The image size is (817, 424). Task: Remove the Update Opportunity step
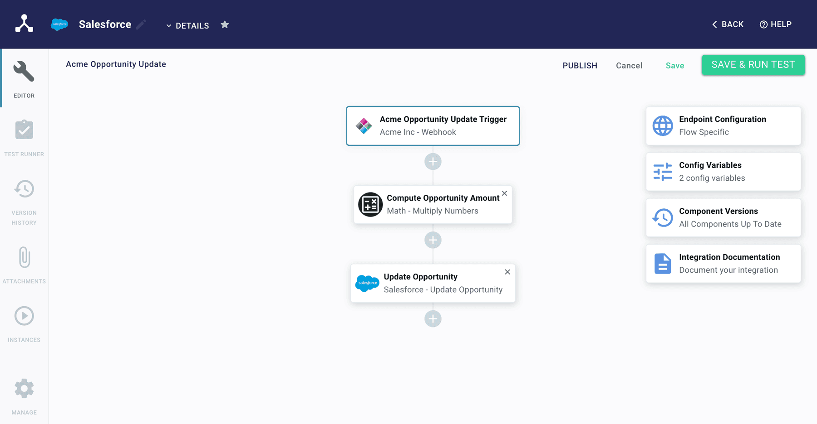coord(507,272)
